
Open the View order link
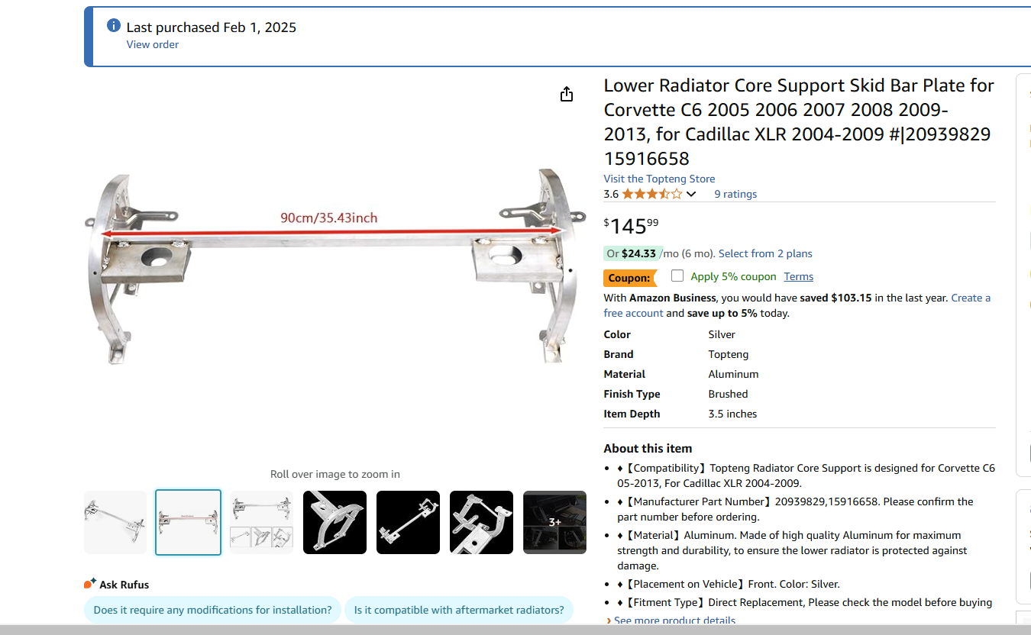[153, 44]
